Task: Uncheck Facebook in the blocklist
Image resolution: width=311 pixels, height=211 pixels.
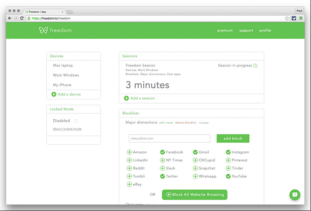Action: pyautogui.click(x=163, y=152)
